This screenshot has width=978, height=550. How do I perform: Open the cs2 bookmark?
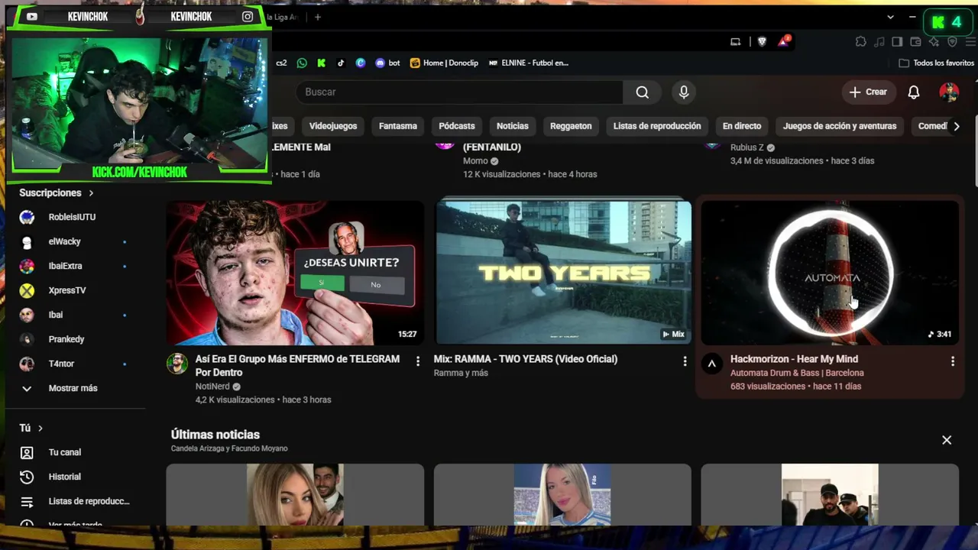pos(281,63)
